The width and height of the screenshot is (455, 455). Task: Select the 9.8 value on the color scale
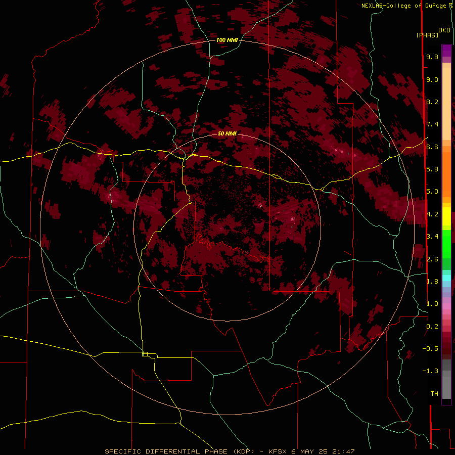point(432,57)
